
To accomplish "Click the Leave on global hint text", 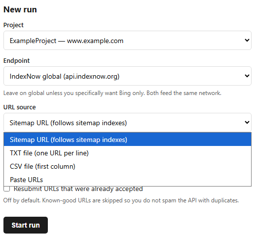I will [112, 93].
